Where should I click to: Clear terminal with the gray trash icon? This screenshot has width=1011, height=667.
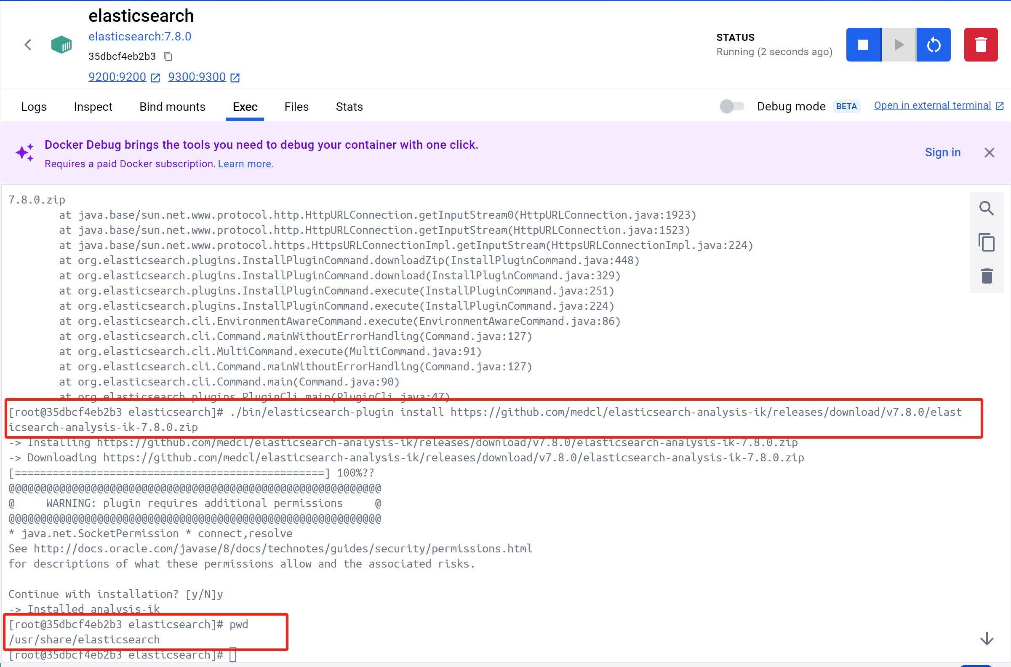(x=986, y=276)
